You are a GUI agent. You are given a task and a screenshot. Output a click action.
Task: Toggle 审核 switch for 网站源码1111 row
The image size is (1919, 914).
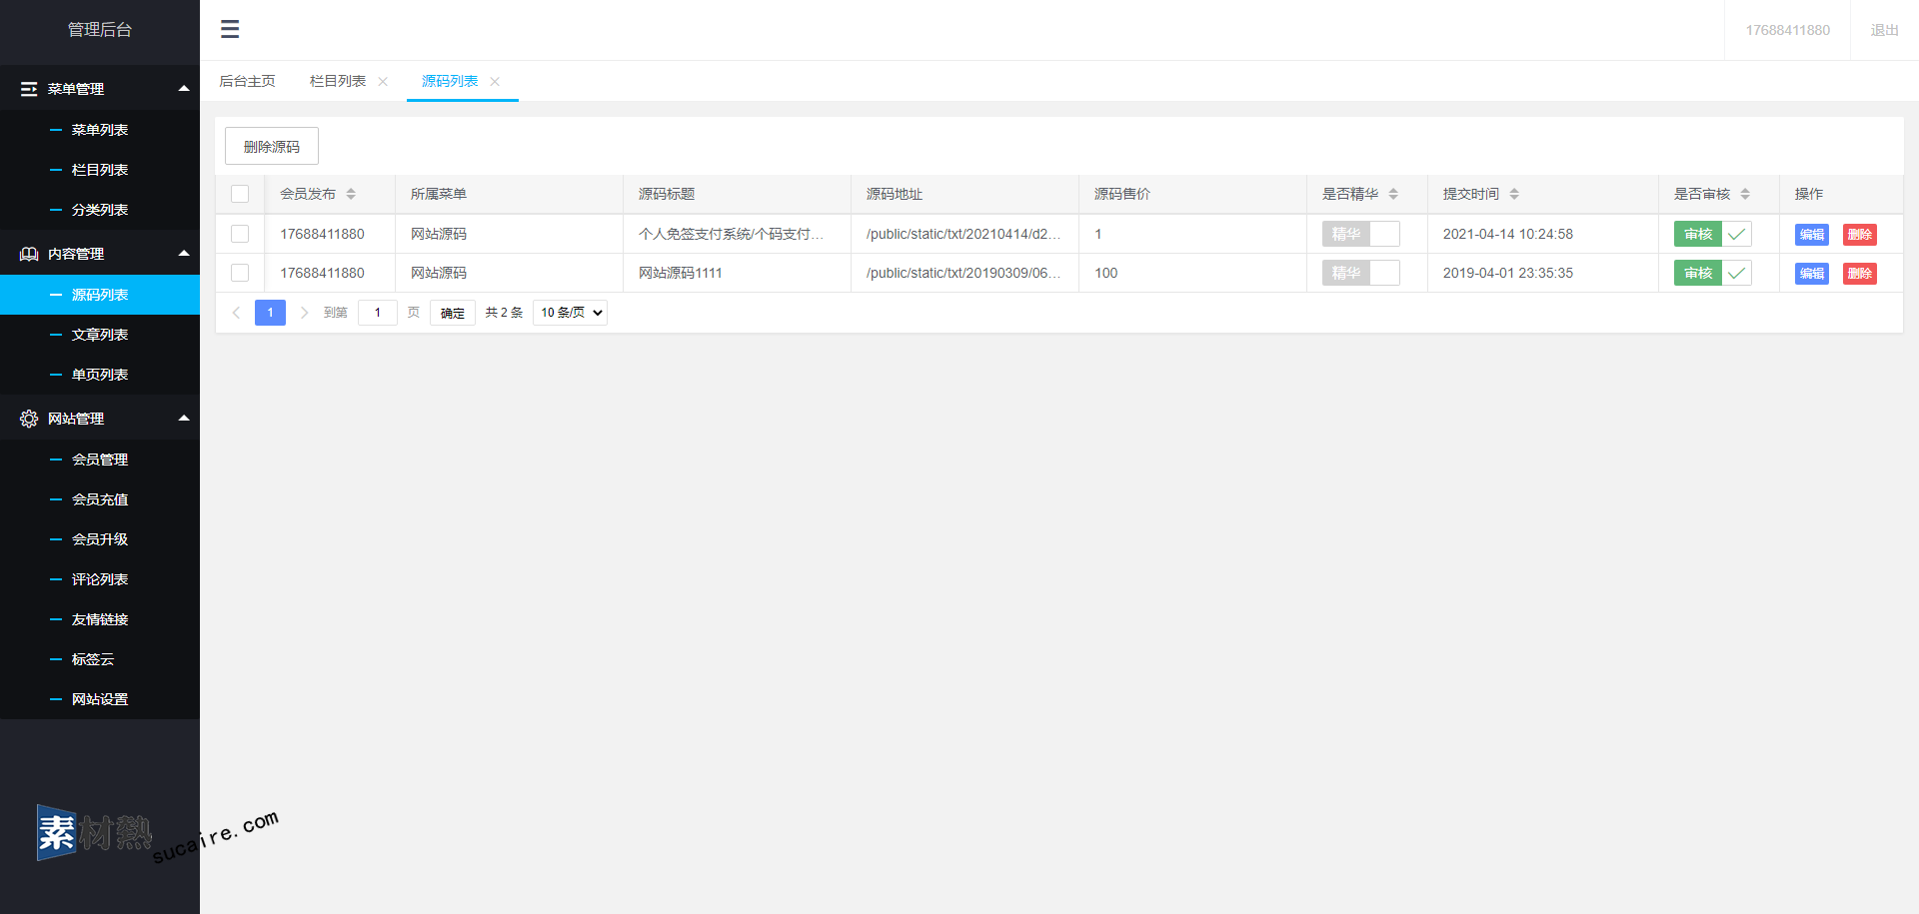tap(1712, 273)
